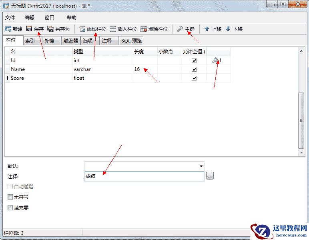Image resolution: width=309 pixels, height=240 pixels.
Task: Select the Id field name cell
Action: (x=41, y=61)
